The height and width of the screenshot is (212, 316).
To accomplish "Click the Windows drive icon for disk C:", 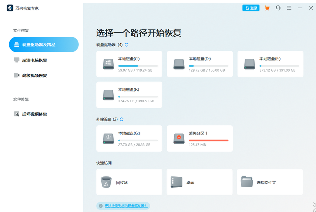I will (108, 64).
